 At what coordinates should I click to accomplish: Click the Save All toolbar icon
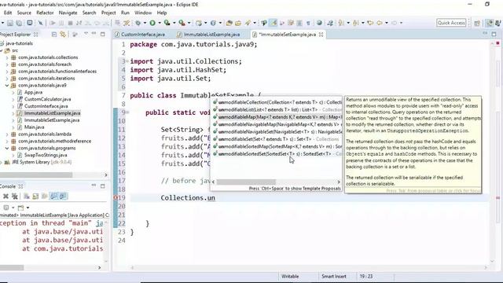pos(19,23)
